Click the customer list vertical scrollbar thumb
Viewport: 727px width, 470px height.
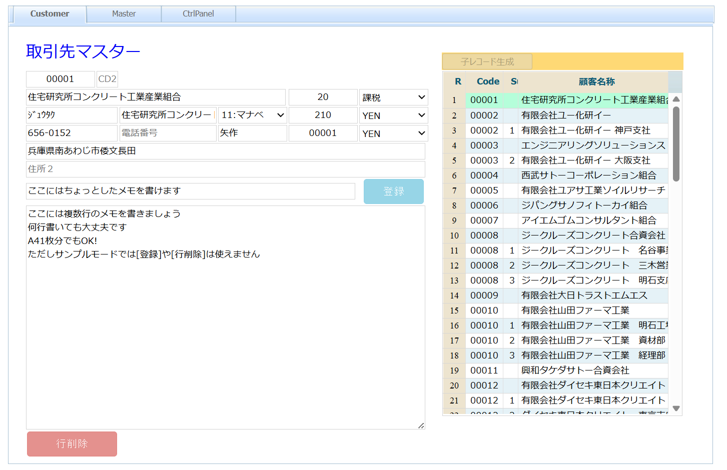coord(676,144)
